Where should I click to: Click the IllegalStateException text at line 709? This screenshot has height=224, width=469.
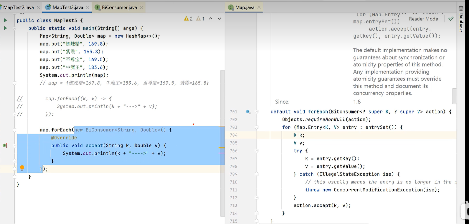coord(349,174)
